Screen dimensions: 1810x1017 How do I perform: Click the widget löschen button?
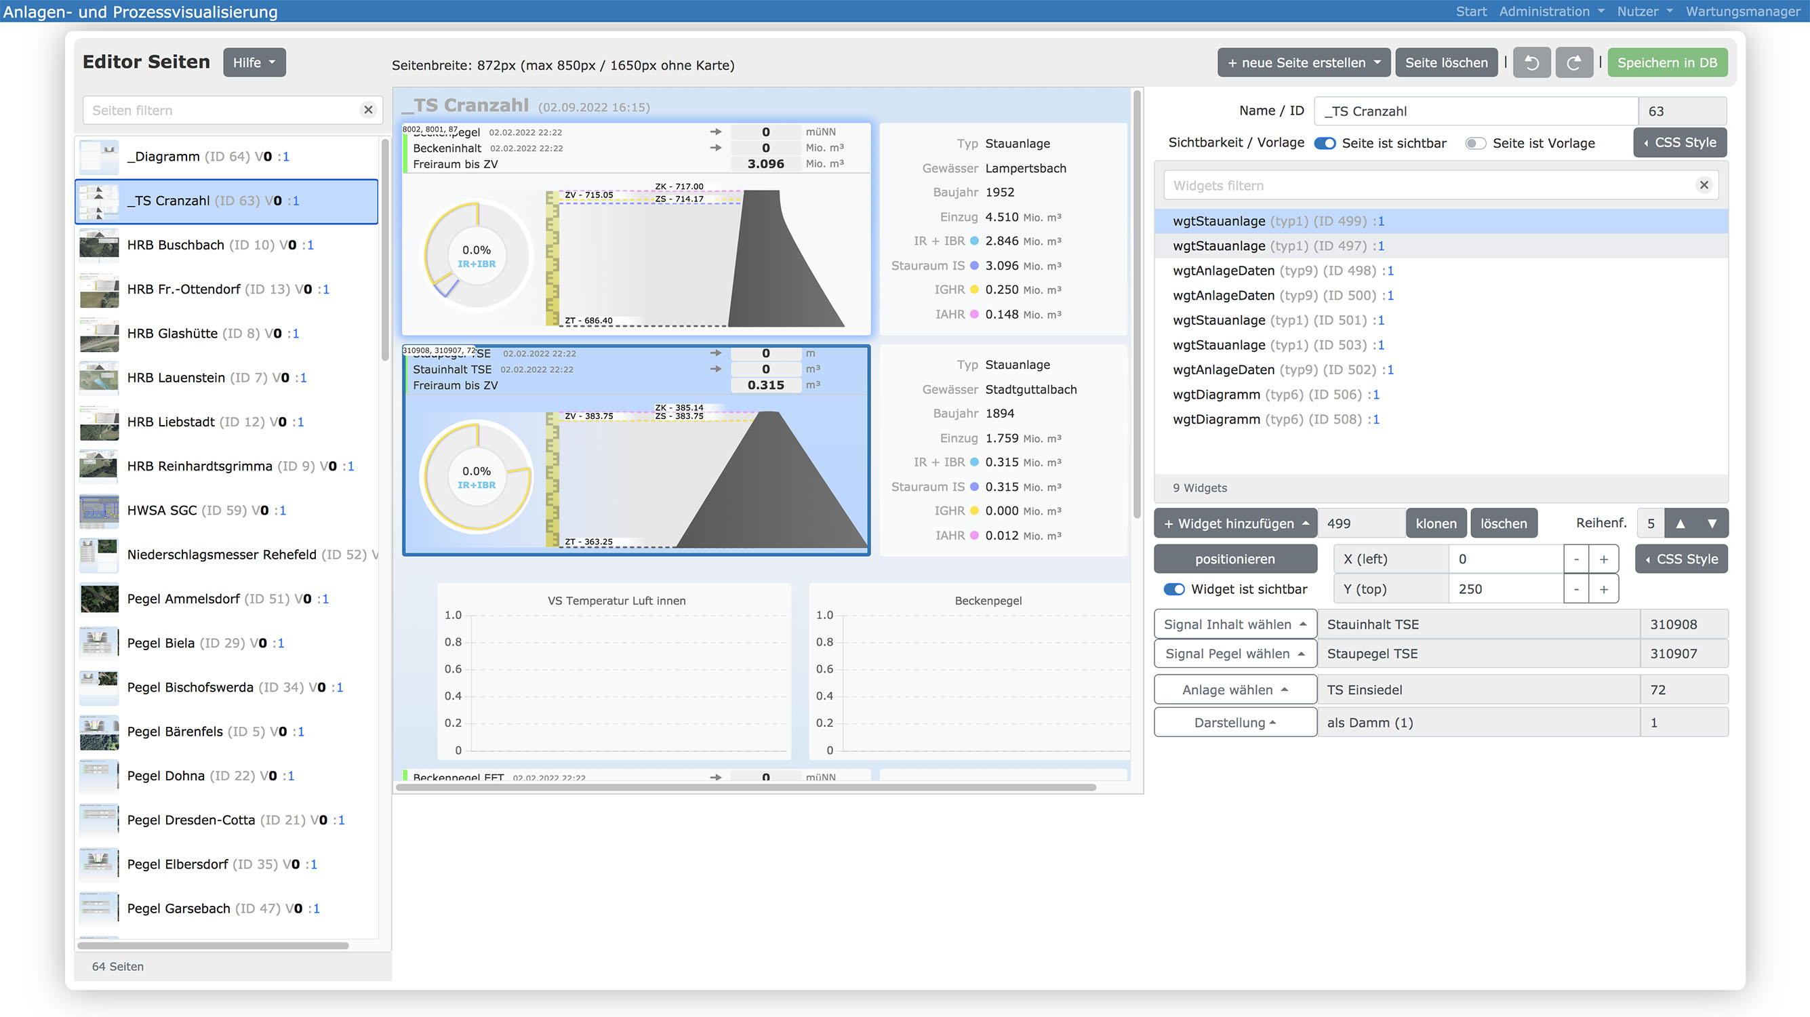1504,523
